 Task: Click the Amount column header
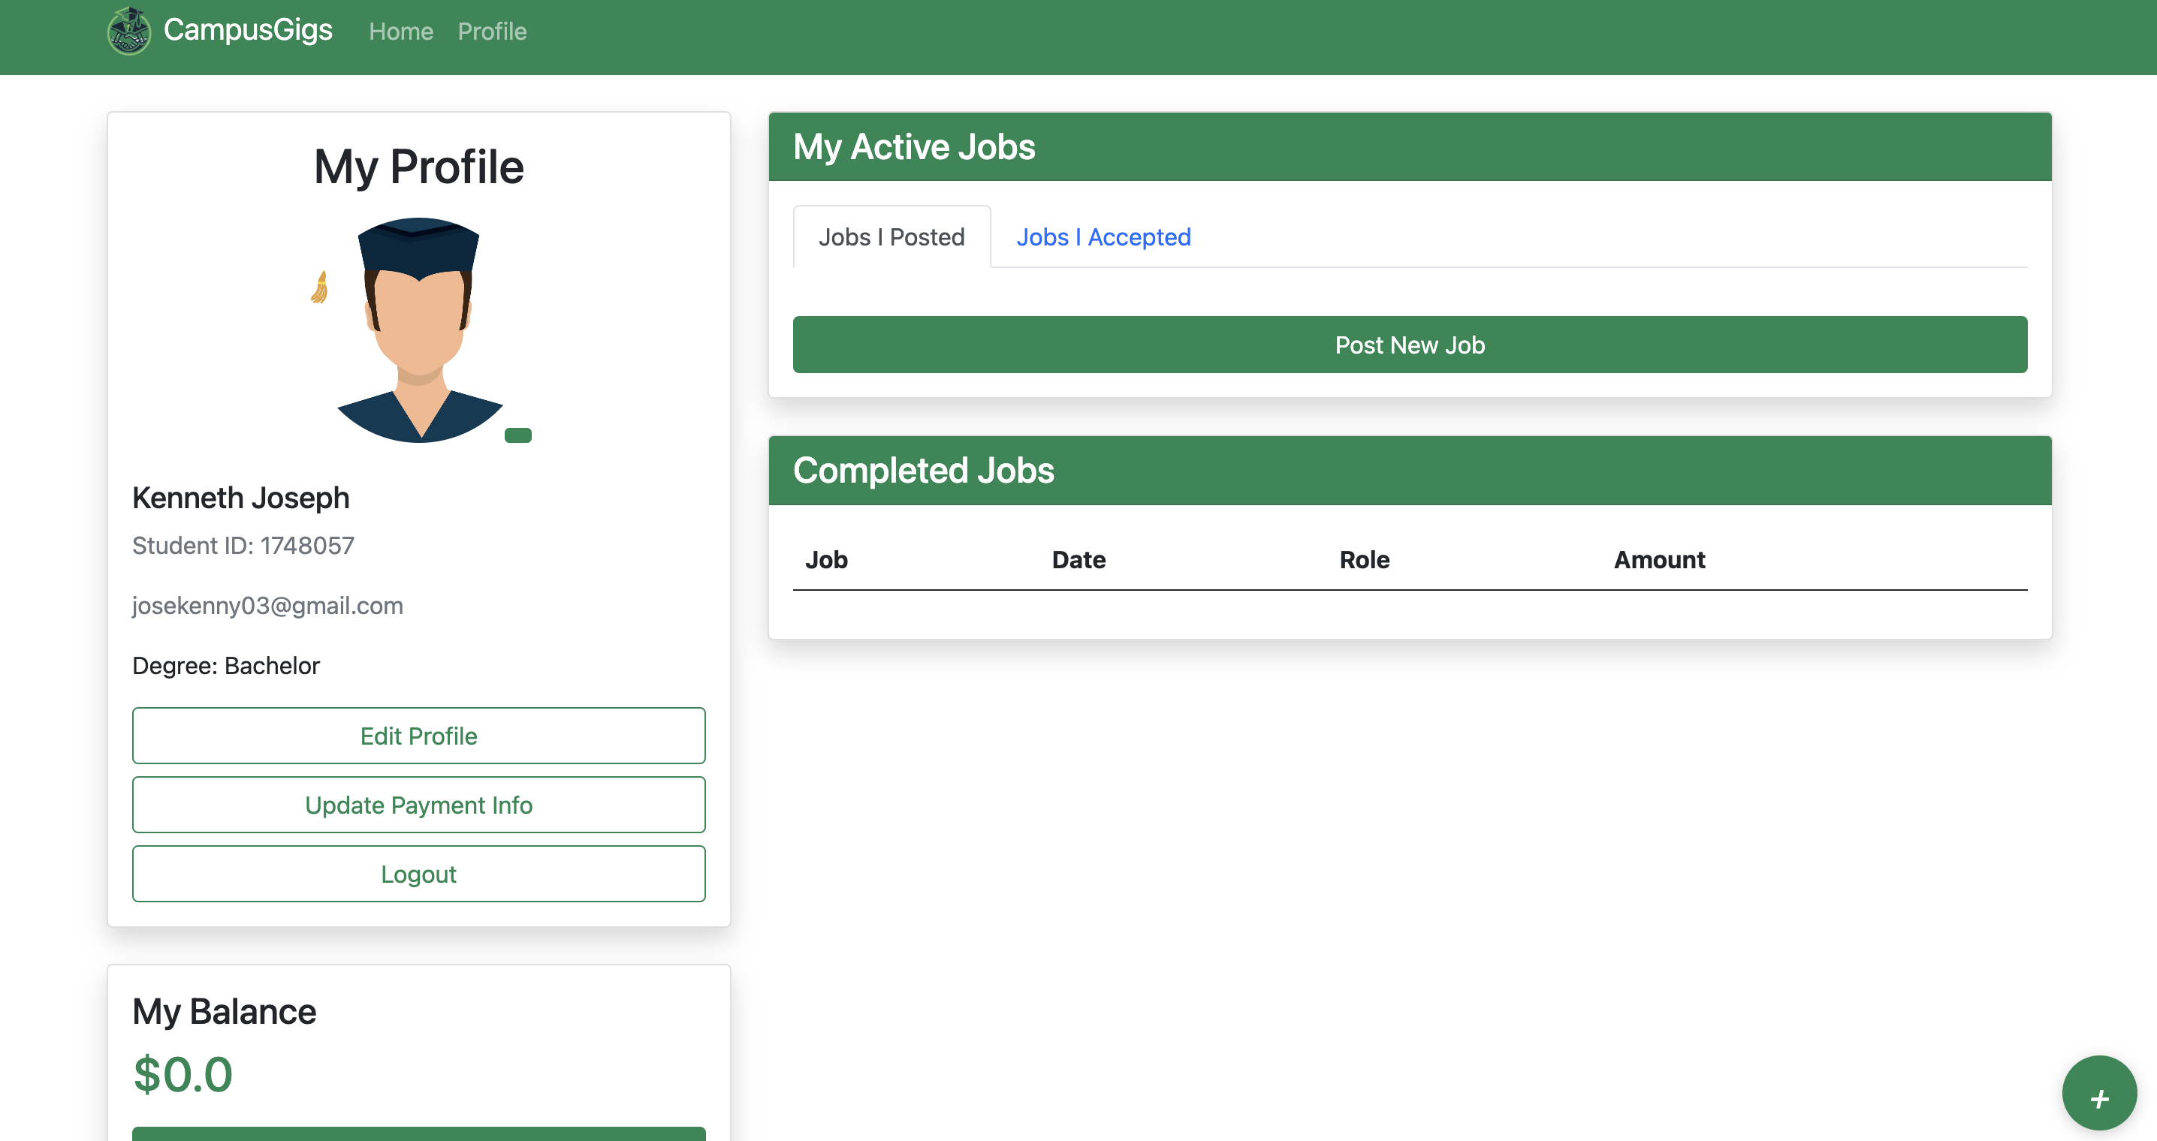pyautogui.click(x=1659, y=559)
